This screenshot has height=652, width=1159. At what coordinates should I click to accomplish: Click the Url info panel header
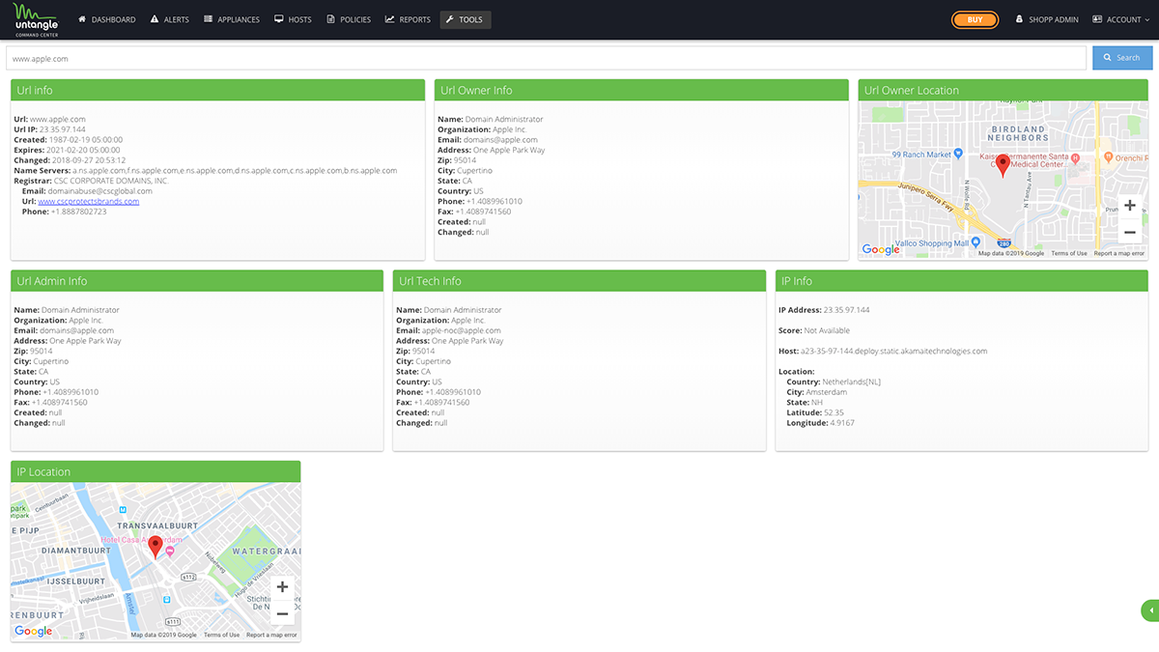[218, 90]
